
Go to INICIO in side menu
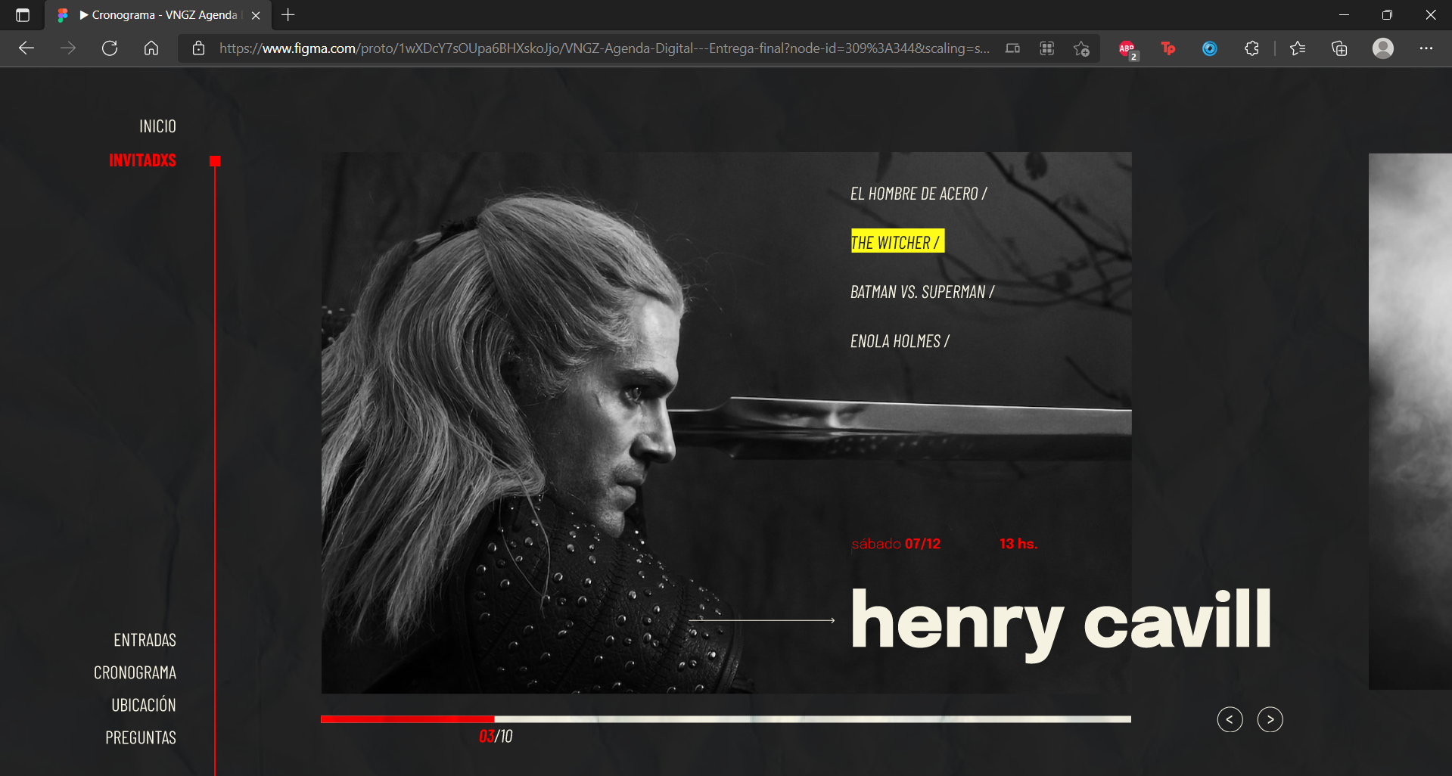click(157, 126)
